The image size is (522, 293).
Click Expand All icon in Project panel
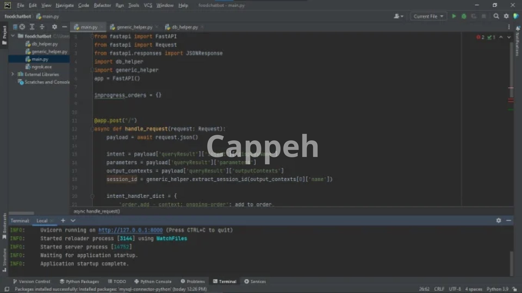pos(32,27)
